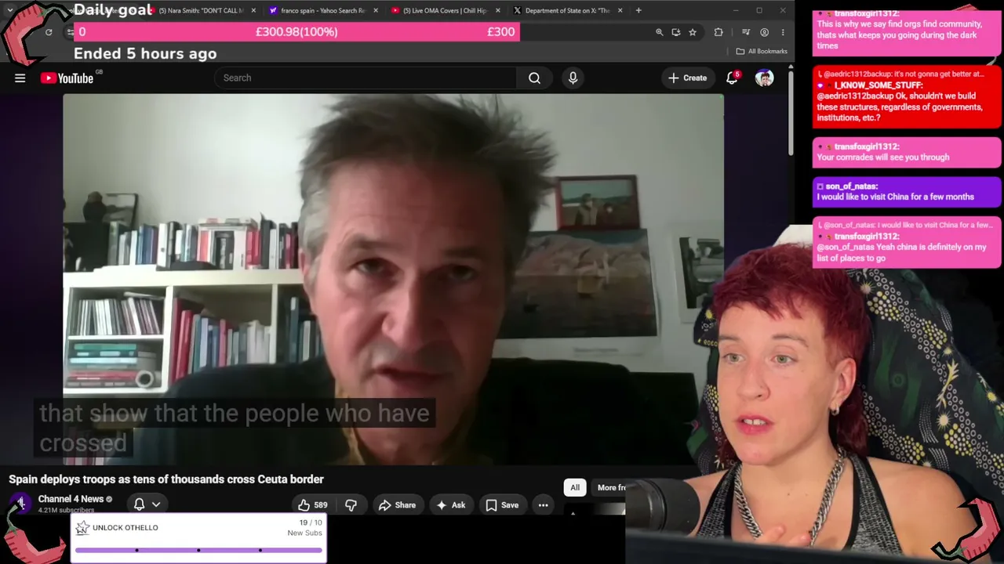Open YouTube notifications bell with badge
Screen dimensions: 1004x564
tap(732, 78)
